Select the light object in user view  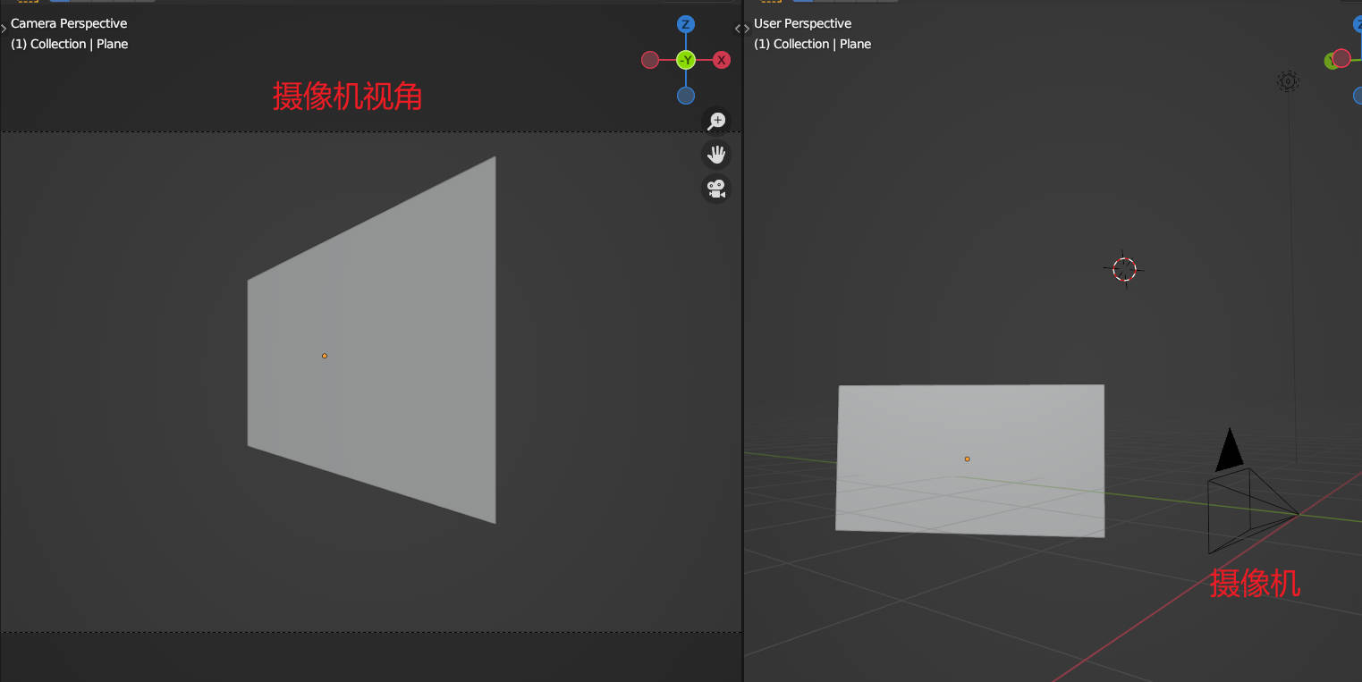(x=1288, y=81)
